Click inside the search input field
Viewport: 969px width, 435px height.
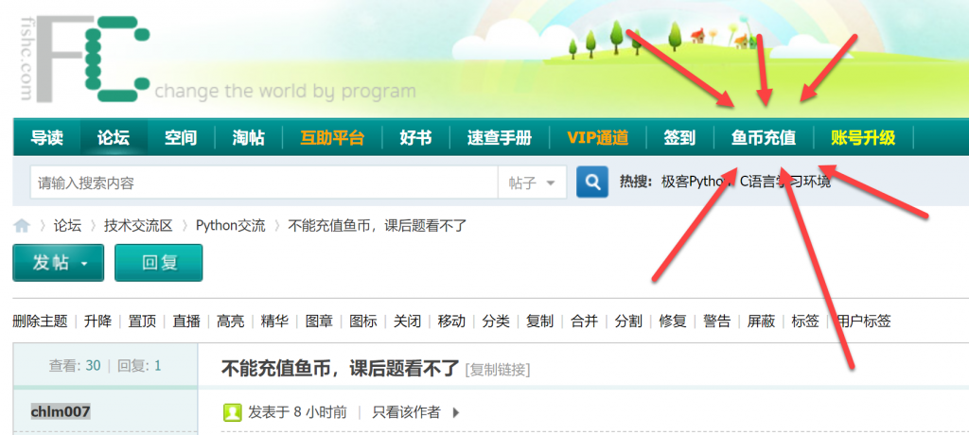point(264,183)
